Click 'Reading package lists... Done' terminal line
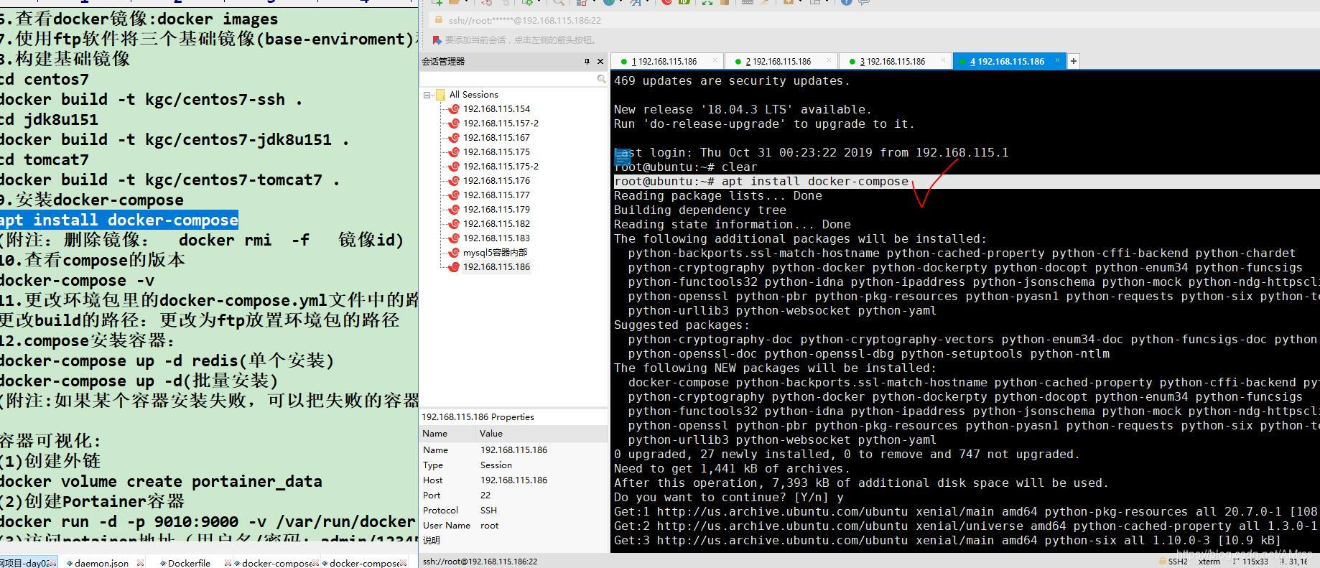The height and width of the screenshot is (568, 1320). click(x=717, y=195)
